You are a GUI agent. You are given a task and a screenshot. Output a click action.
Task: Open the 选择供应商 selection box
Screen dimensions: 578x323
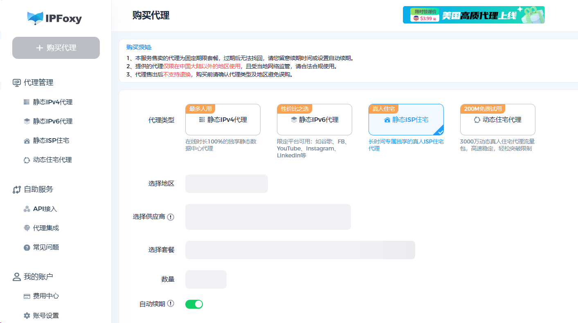[268, 217]
